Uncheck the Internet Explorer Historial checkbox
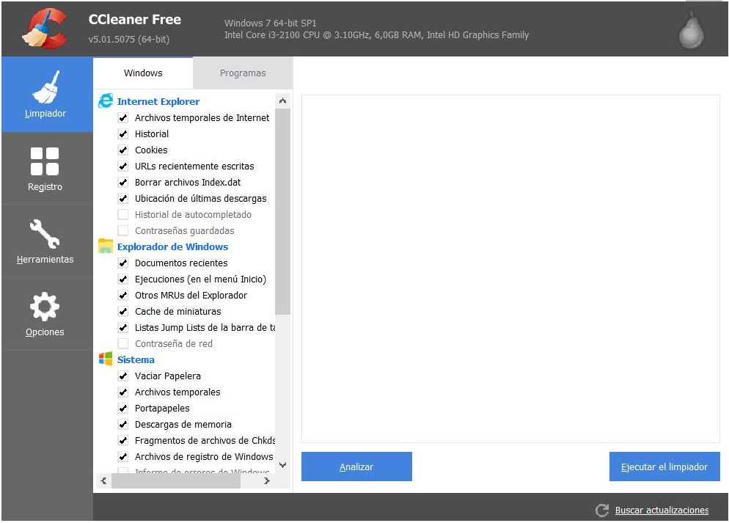729x523 pixels. pos(122,134)
